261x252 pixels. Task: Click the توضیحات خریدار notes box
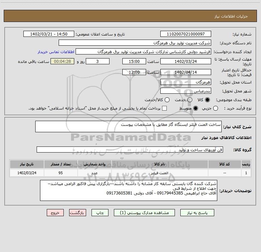(x=128, y=190)
